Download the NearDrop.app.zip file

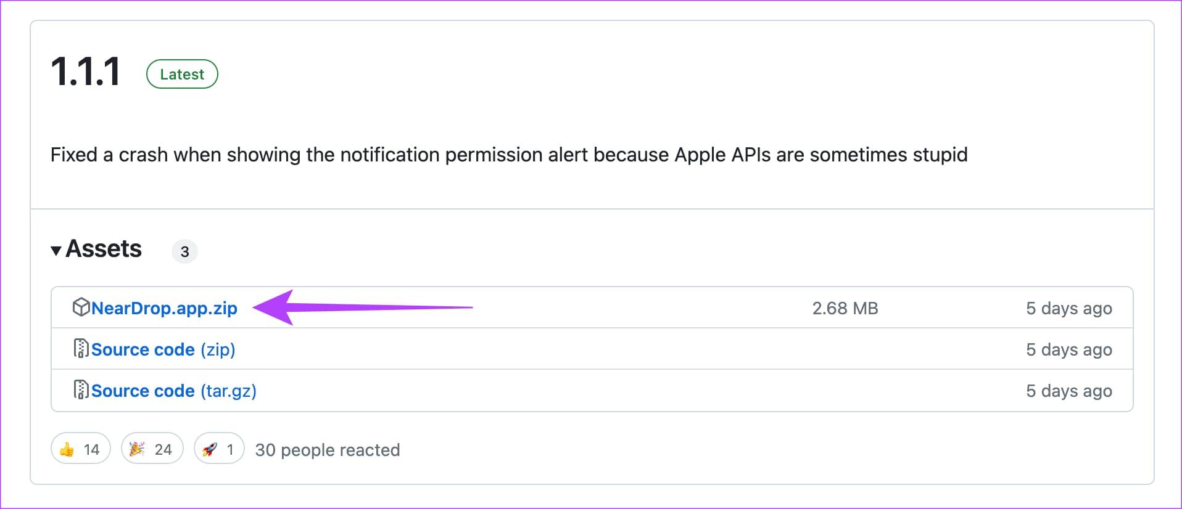pos(164,308)
